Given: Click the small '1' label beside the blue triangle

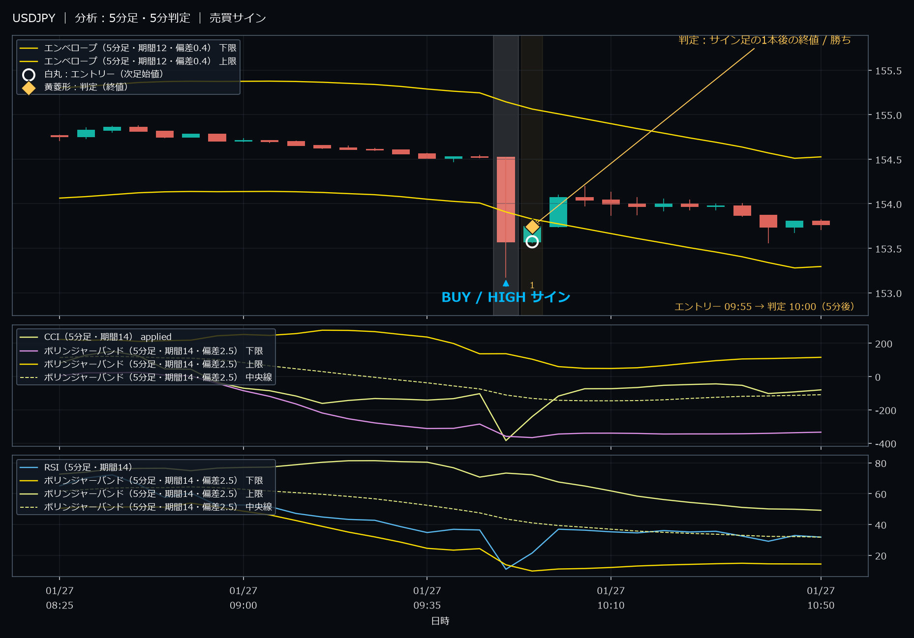Looking at the screenshot, I should [532, 286].
